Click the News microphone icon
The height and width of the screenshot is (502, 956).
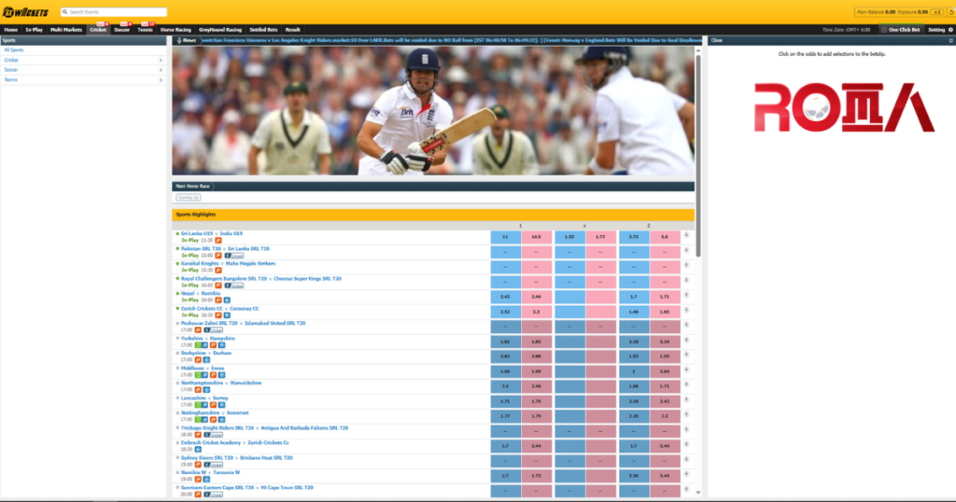point(179,40)
